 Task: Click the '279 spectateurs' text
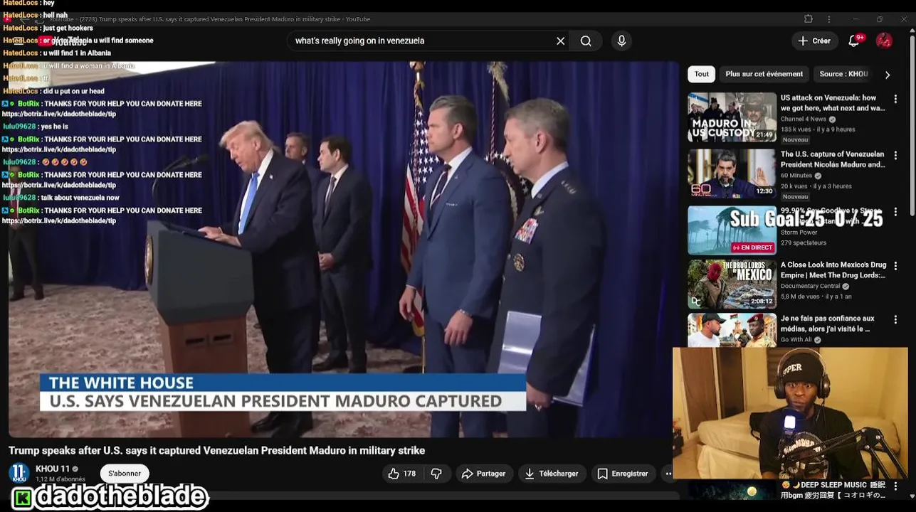click(804, 242)
